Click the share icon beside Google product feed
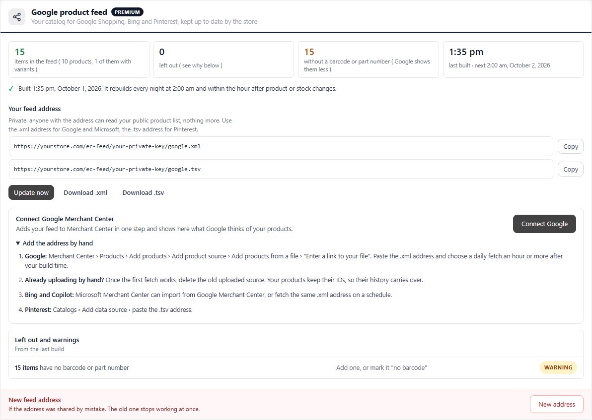This screenshot has width=592, height=420. (x=17, y=17)
